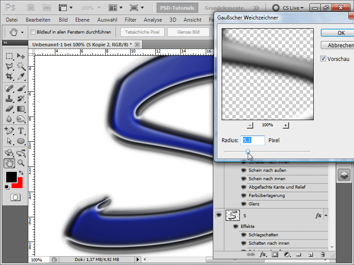Toggle Quick Mask mode

point(15,197)
